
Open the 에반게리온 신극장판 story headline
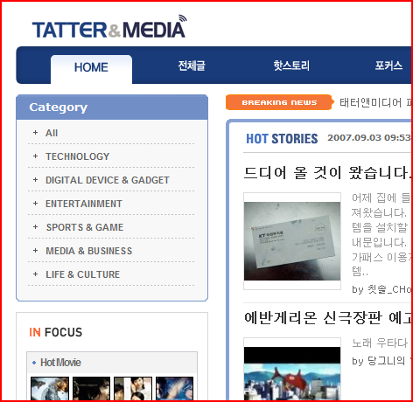(x=327, y=317)
